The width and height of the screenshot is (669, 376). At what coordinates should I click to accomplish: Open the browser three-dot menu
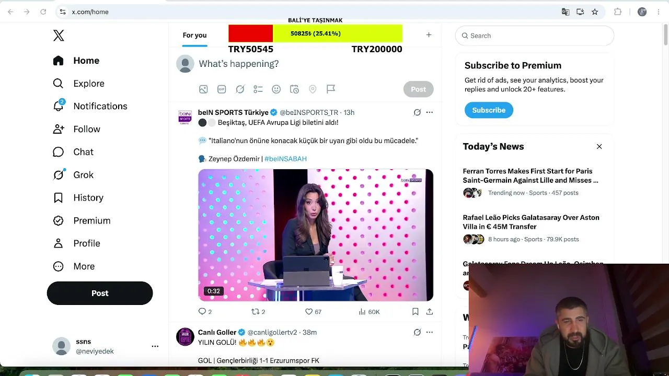[659, 11]
